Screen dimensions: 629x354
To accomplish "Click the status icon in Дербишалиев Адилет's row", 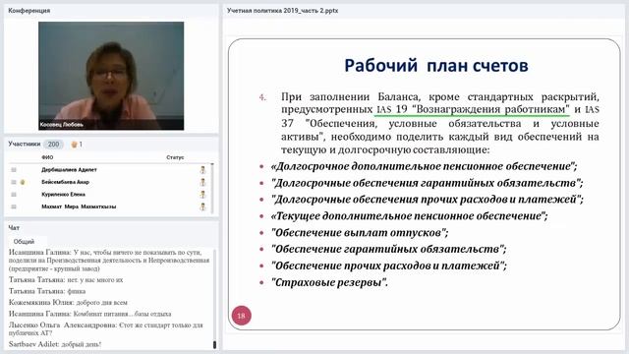I will pos(202,170).
